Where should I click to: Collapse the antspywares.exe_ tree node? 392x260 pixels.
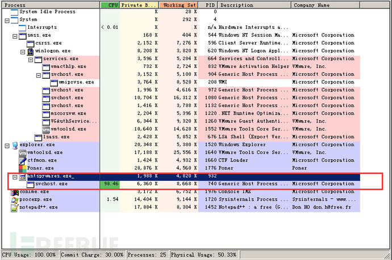tap(15, 177)
